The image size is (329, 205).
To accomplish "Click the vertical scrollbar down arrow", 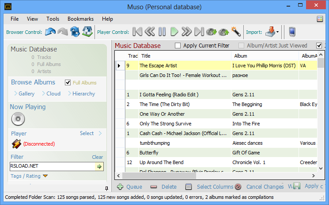I will click(x=321, y=168).
